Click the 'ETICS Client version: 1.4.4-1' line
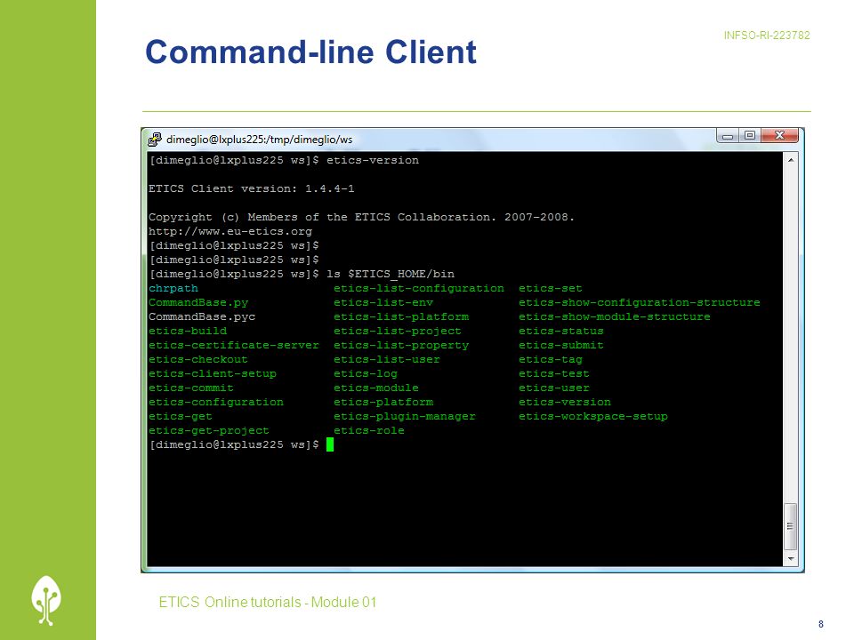Screen dimensions: 854x640 (251, 188)
